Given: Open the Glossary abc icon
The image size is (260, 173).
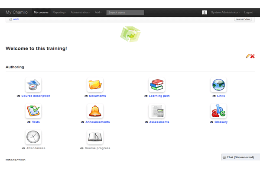Looking at the screenshot, I should pyautogui.click(x=218, y=111).
